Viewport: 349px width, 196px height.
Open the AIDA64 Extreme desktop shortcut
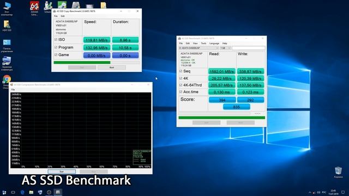34,8
